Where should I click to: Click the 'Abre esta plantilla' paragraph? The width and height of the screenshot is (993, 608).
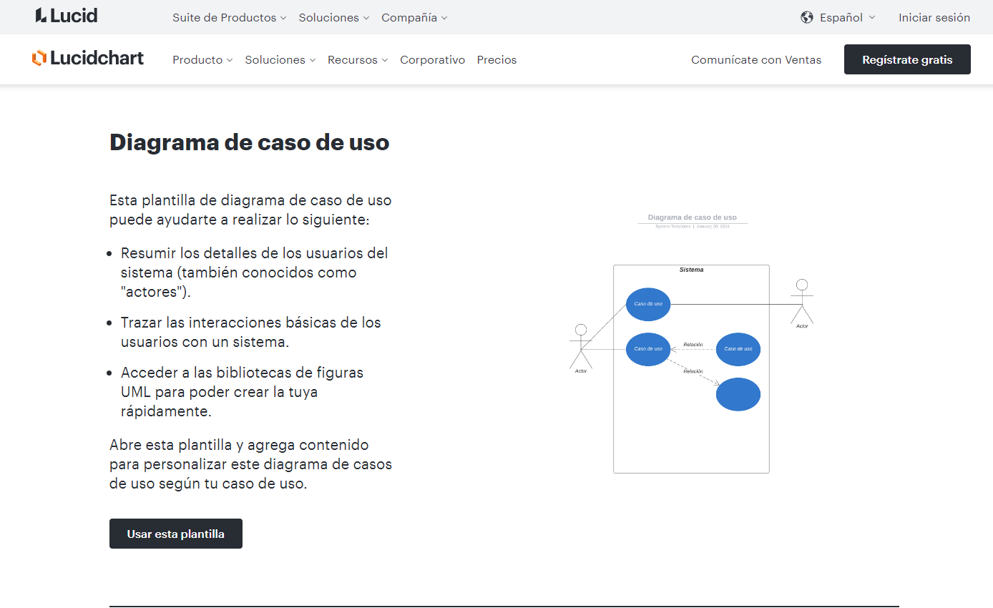pyautogui.click(x=251, y=464)
